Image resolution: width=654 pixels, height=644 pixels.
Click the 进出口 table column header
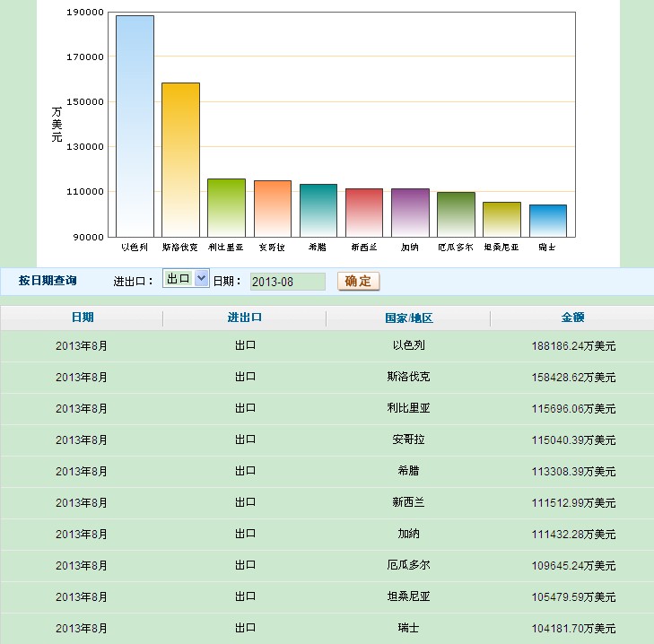[x=245, y=318]
